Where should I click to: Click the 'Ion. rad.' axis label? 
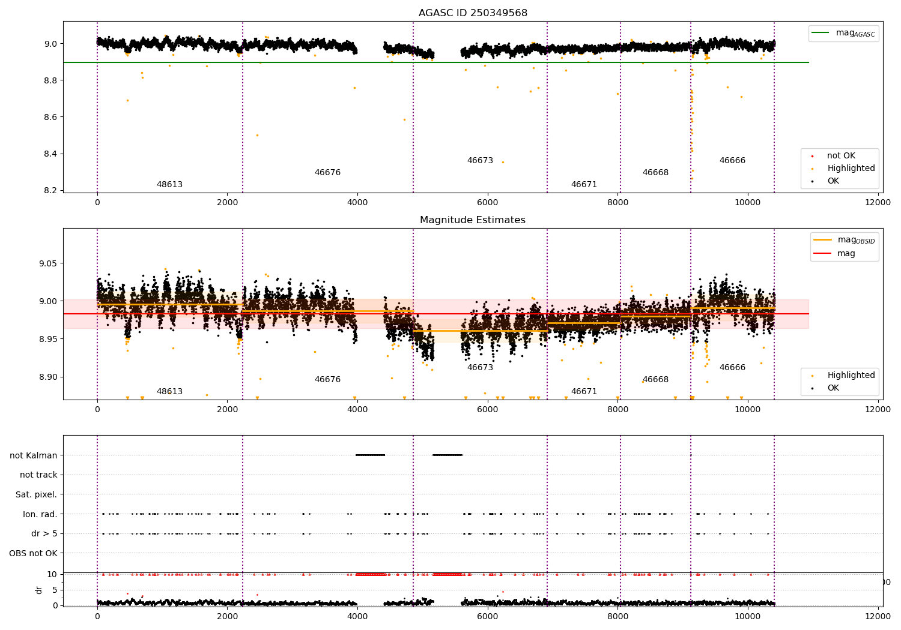pyautogui.click(x=40, y=514)
